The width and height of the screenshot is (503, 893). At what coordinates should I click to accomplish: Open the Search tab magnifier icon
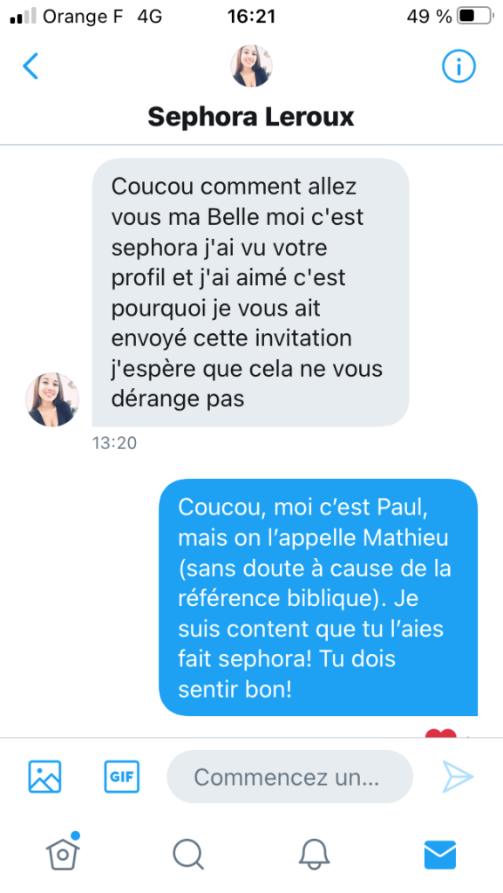[188, 855]
